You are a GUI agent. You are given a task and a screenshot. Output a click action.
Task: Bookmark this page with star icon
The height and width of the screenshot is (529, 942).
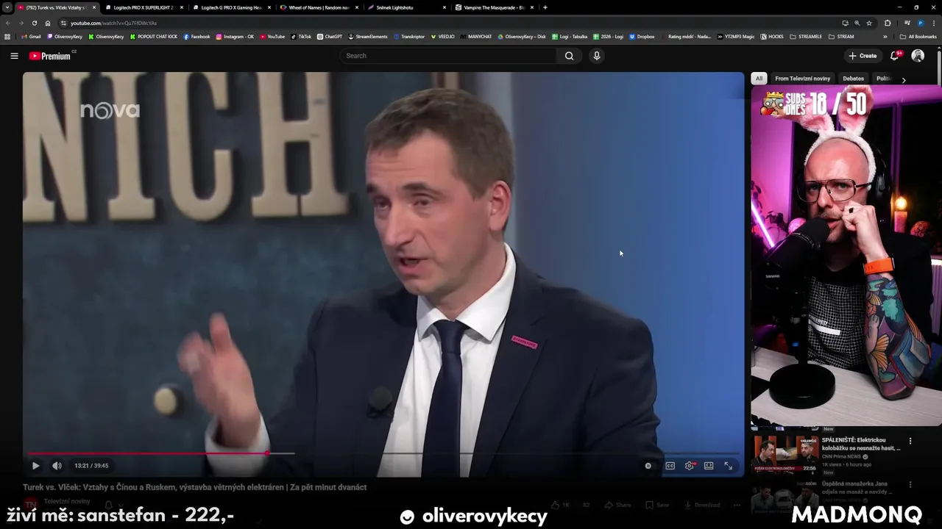tap(868, 23)
